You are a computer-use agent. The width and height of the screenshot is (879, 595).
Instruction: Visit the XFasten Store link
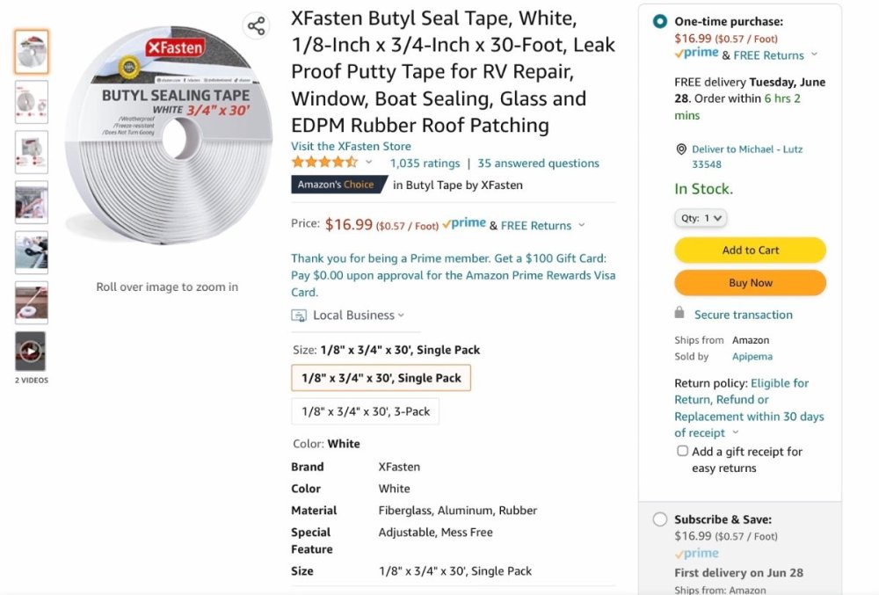(x=351, y=146)
